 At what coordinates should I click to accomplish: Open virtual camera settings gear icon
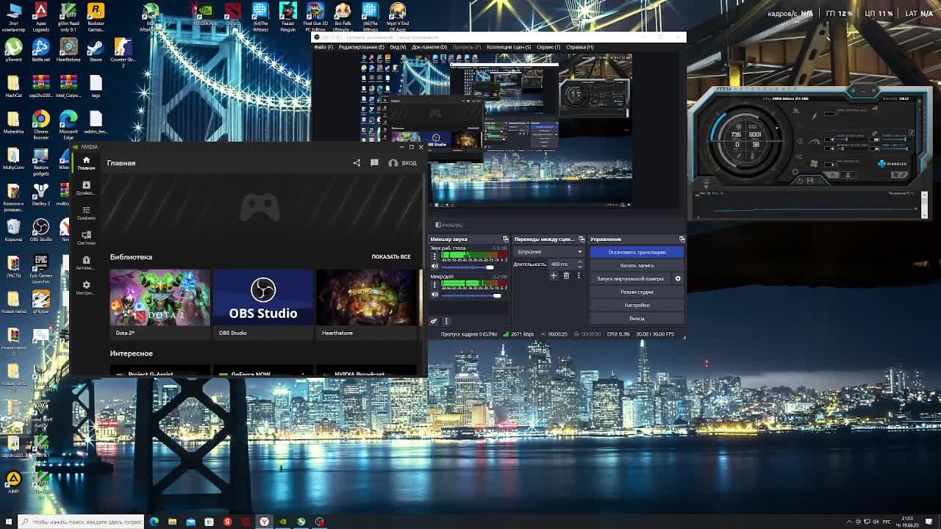678,278
